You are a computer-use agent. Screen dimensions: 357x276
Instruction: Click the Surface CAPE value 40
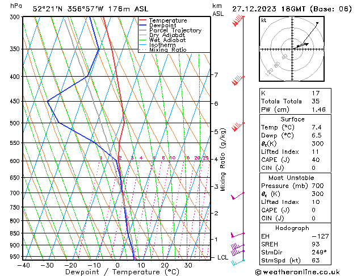pyautogui.click(x=316, y=160)
